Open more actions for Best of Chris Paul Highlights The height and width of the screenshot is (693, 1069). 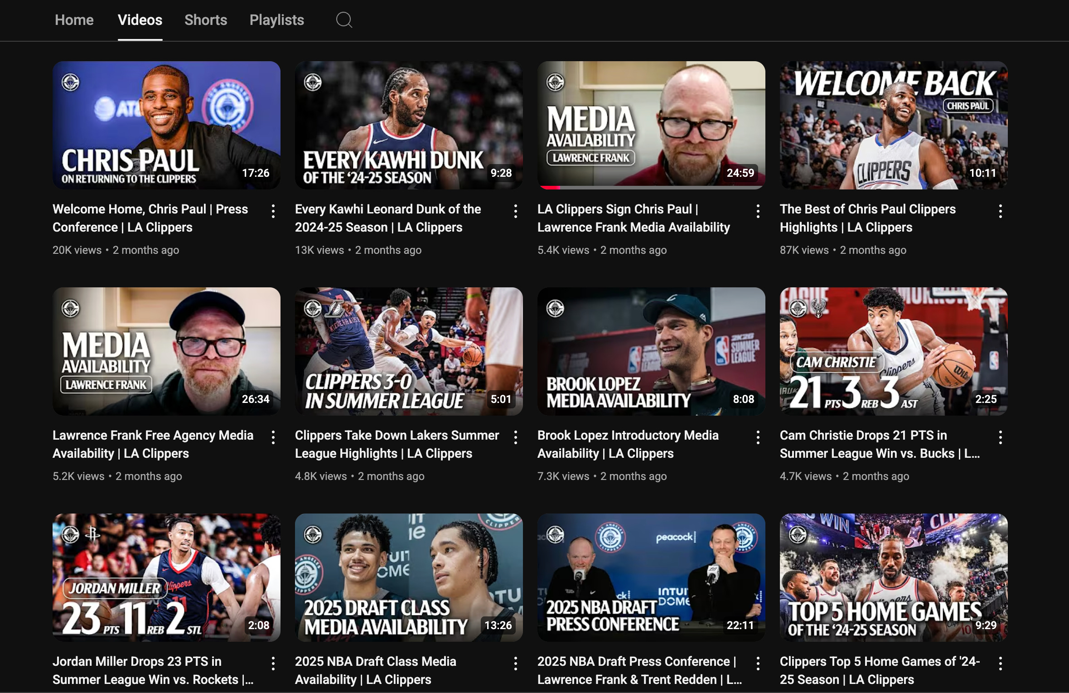click(x=1000, y=211)
